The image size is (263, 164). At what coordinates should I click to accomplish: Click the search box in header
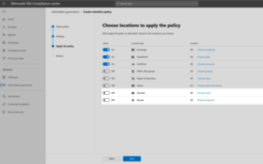(157, 4)
